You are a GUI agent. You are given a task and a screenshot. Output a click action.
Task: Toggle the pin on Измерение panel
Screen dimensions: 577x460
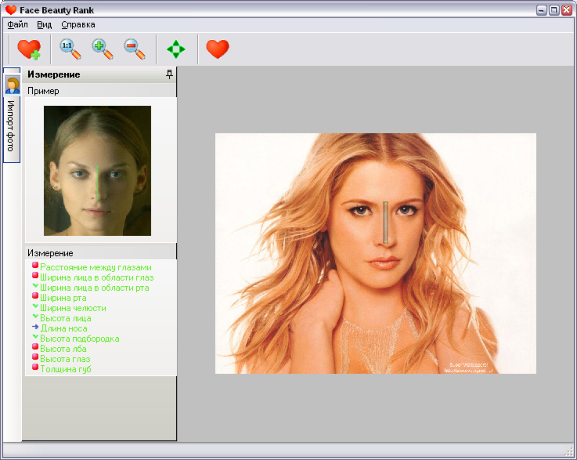coord(169,74)
